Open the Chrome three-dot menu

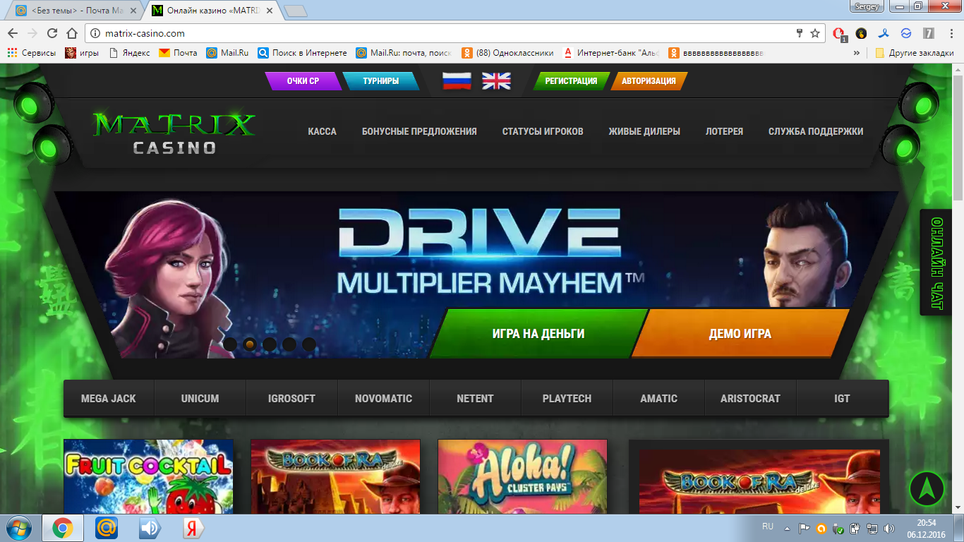tap(951, 33)
